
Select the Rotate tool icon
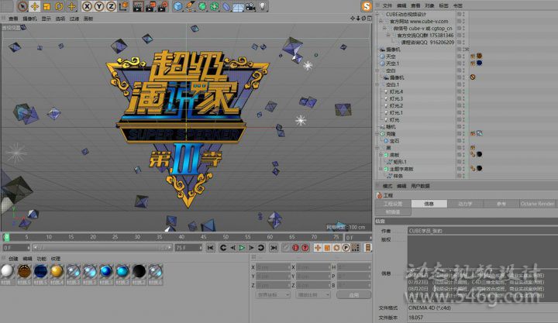click(x=59, y=6)
